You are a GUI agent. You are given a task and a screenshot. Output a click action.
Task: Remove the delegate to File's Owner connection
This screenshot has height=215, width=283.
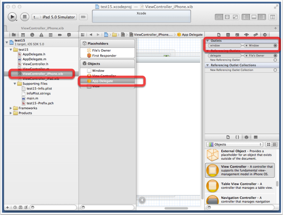click(x=247, y=55)
